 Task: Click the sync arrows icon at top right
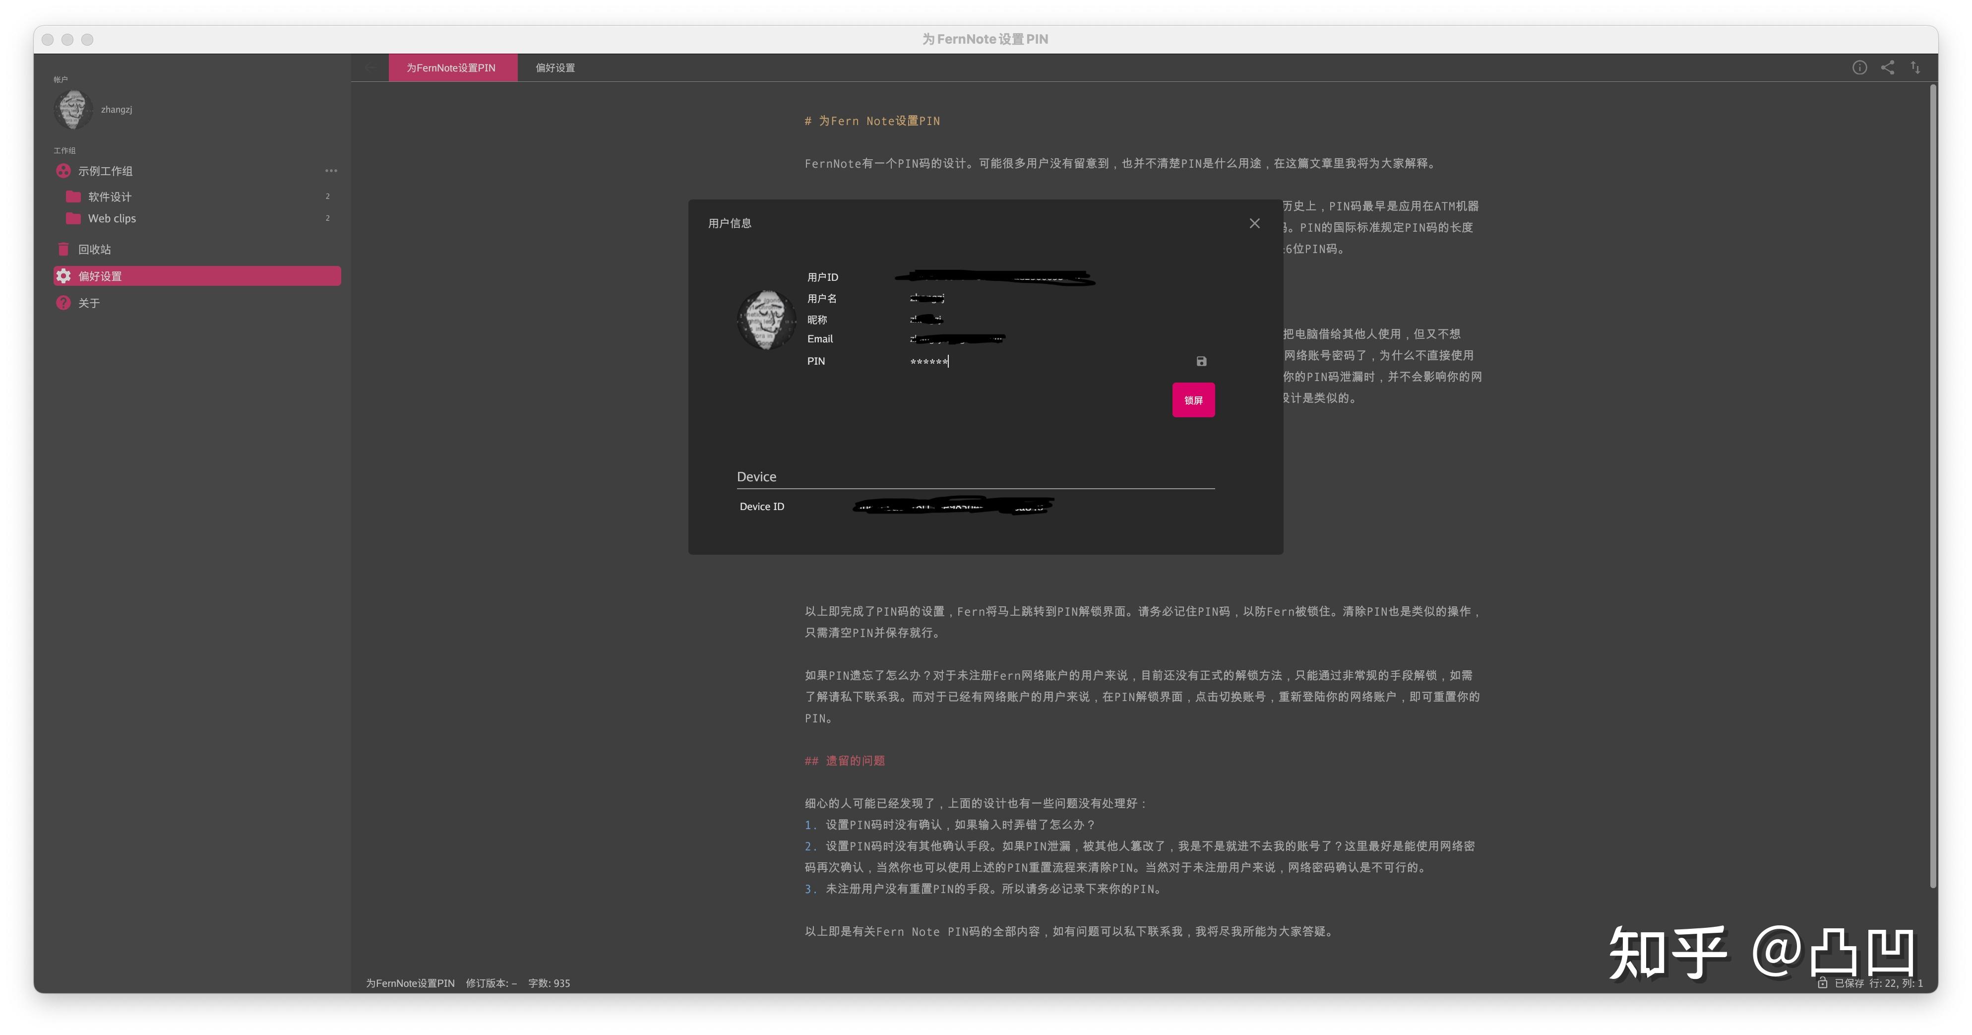(x=1915, y=67)
